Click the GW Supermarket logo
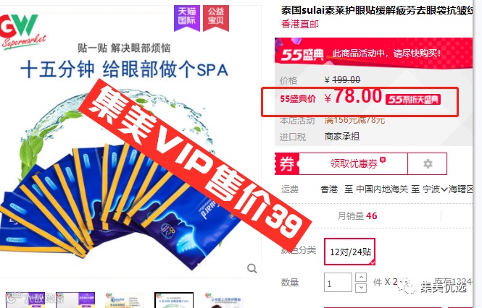The height and width of the screenshot is (308, 482). pos(22,31)
